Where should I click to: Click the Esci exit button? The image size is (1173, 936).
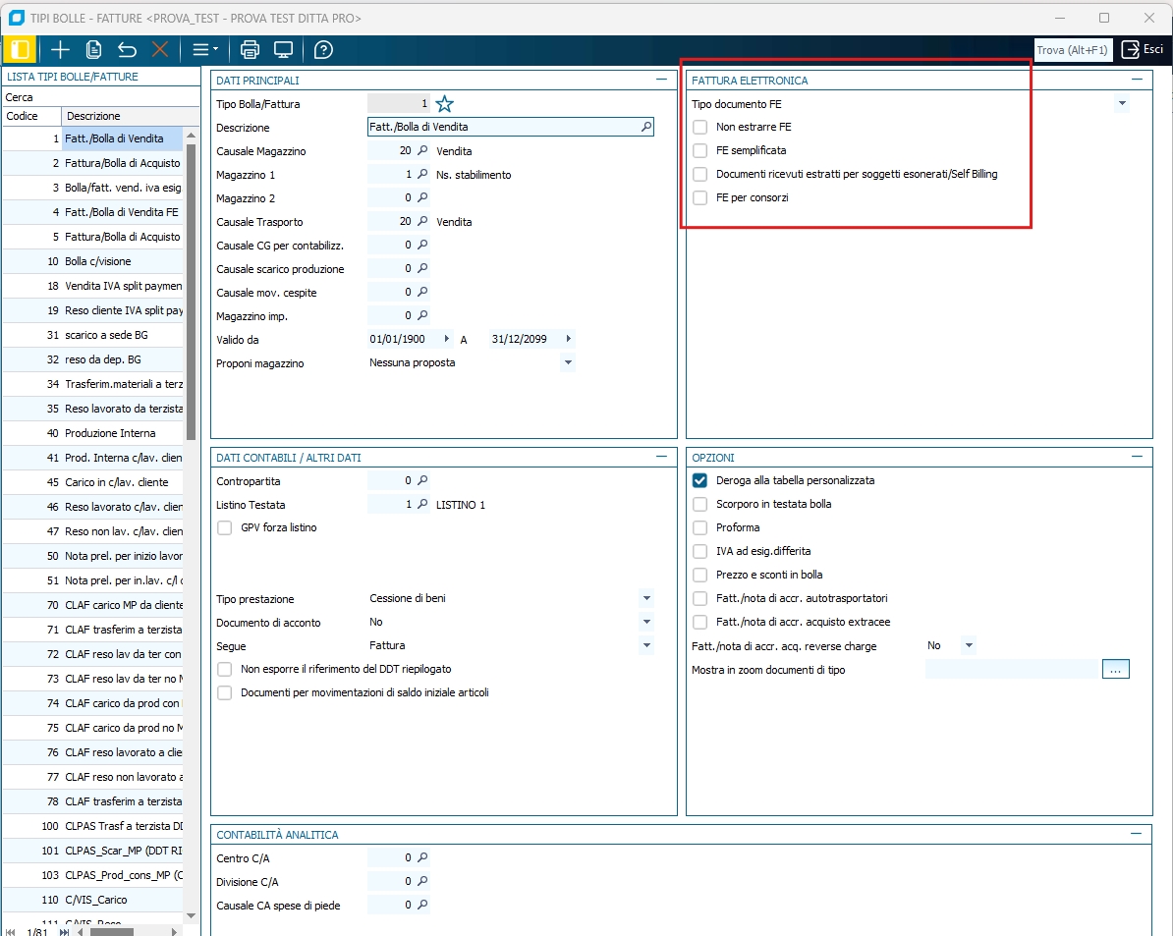click(x=1143, y=50)
